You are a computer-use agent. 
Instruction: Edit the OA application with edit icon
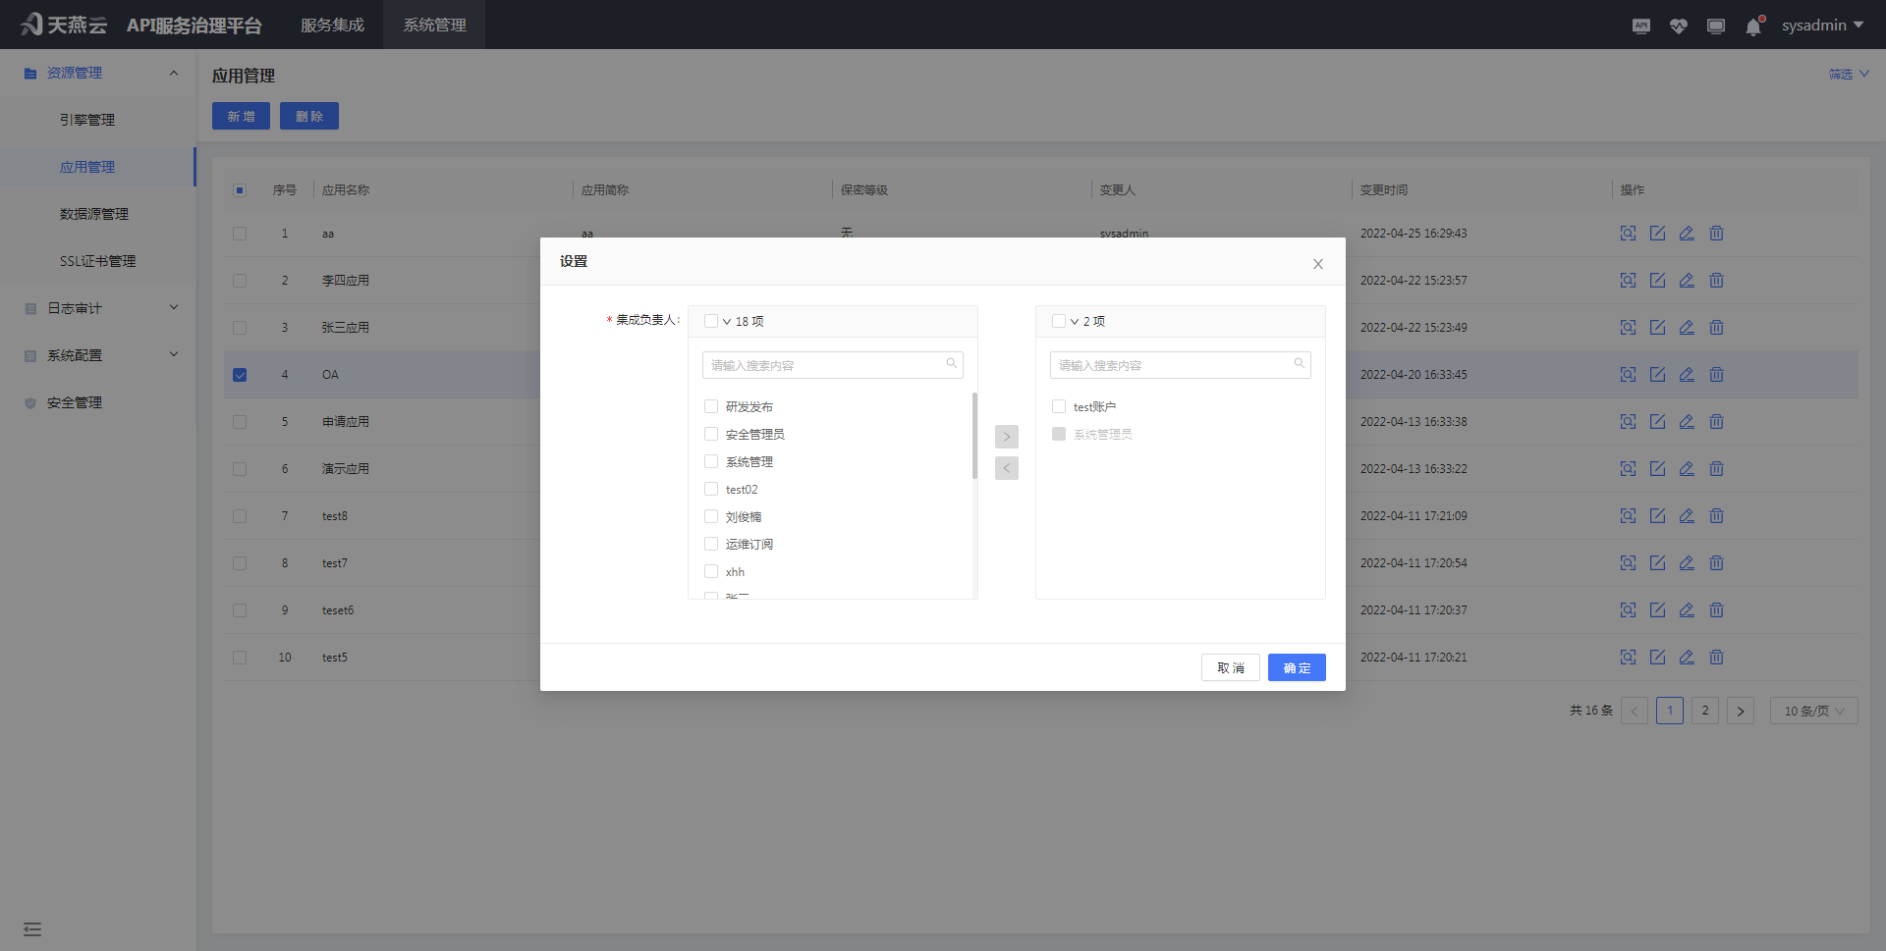click(x=1657, y=374)
